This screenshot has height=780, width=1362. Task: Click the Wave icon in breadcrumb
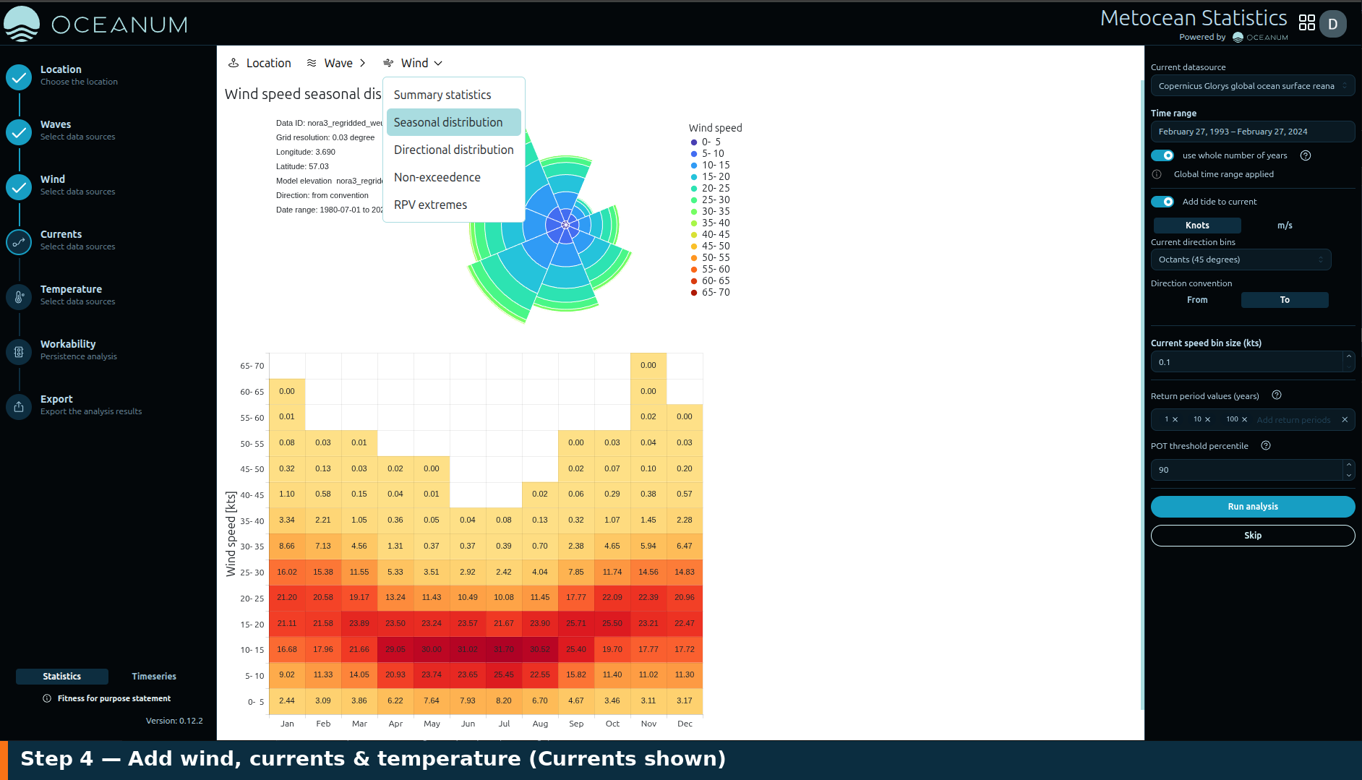312,63
